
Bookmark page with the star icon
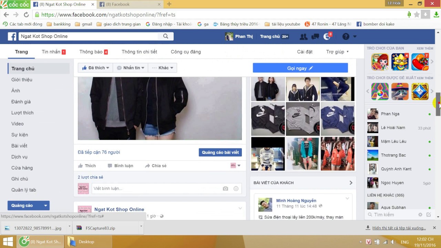point(416,14)
